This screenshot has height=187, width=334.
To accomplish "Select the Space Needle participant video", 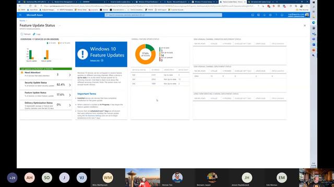I will [142, 178].
